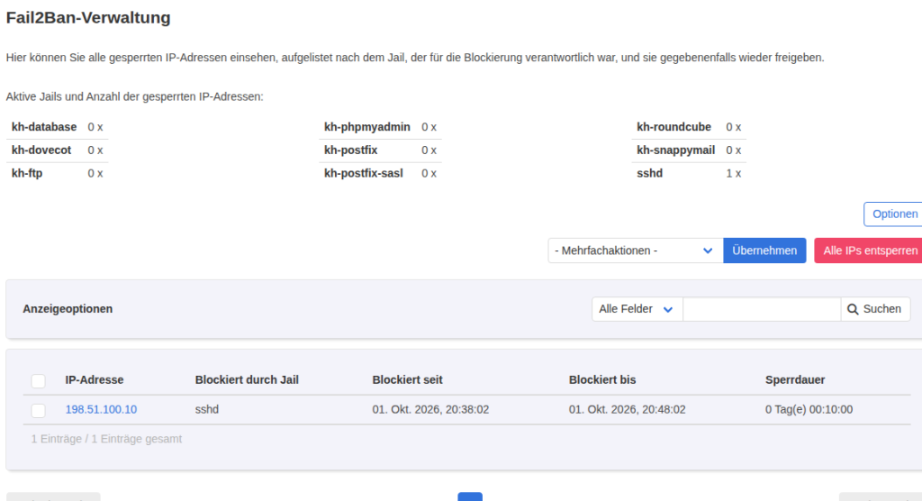The width and height of the screenshot is (922, 501).
Task: Sort by IP-Adresse column header
Action: (x=94, y=380)
